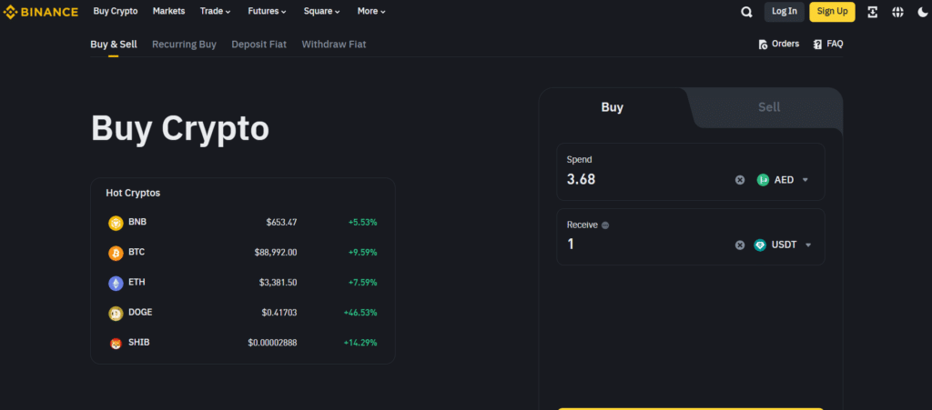Click the Log In button

(785, 11)
